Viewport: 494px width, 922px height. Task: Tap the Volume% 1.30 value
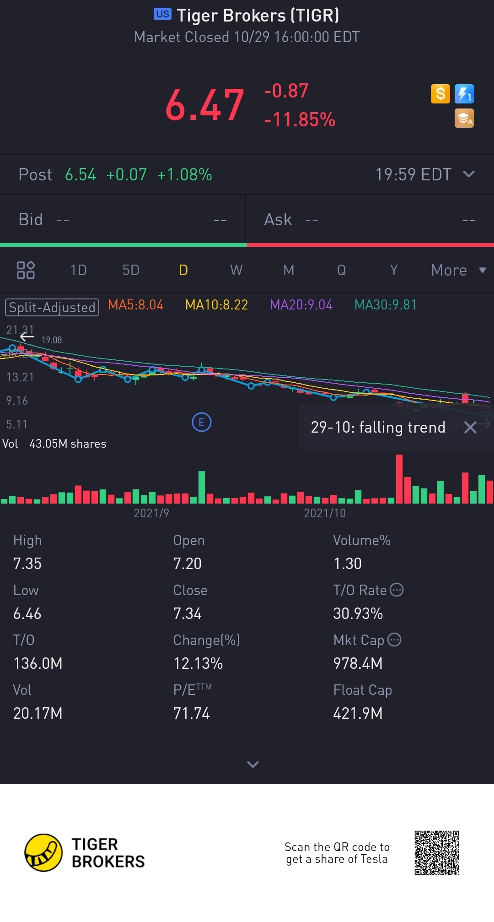[x=348, y=564]
